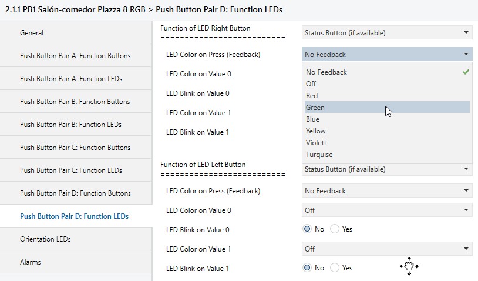Image resolution: width=478 pixels, height=281 pixels.
Task: Choose Red in the open color dropdown
Action: (312, 96)
